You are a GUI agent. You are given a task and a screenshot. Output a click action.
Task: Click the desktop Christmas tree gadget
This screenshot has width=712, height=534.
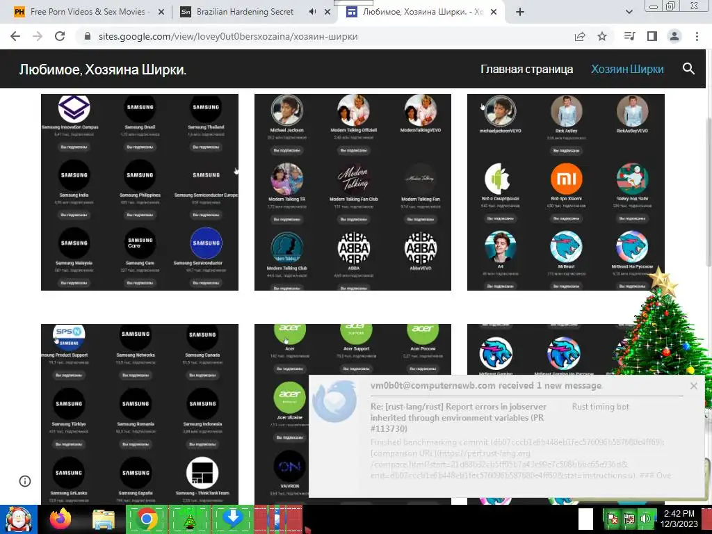click(663, 336)
